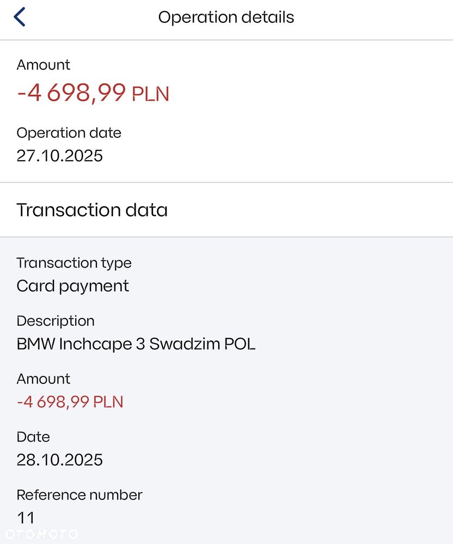The width and height of the screenshot is (453, 544).
Task: Select the top Amount label
Action: [44, 65]
